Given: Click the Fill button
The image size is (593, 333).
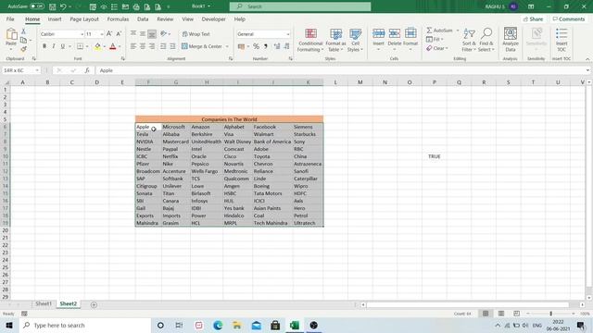Looking at the screenshot, I should click(x=435, y=39).
